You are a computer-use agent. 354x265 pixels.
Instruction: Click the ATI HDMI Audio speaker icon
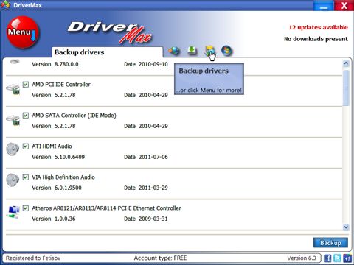click(13, 149)
